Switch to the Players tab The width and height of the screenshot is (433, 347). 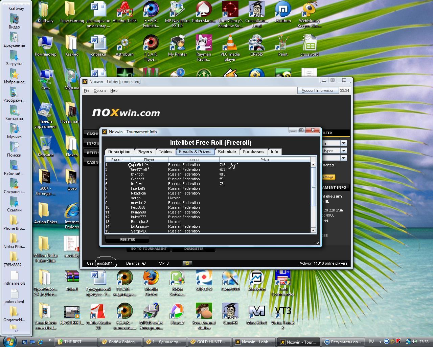(144, 152)
